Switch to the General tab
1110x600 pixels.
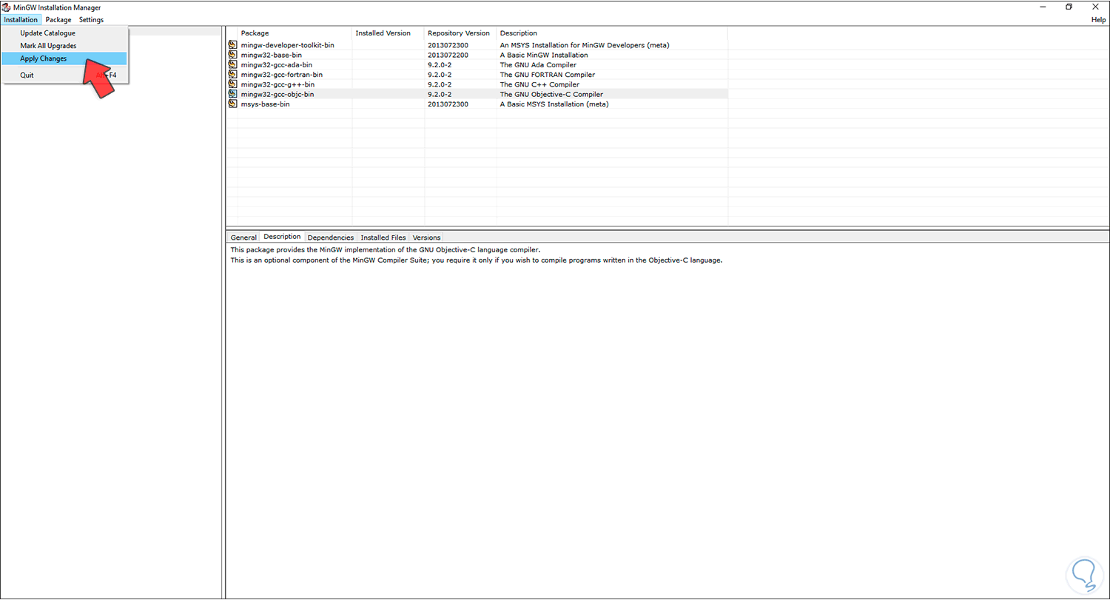(243, 237)
